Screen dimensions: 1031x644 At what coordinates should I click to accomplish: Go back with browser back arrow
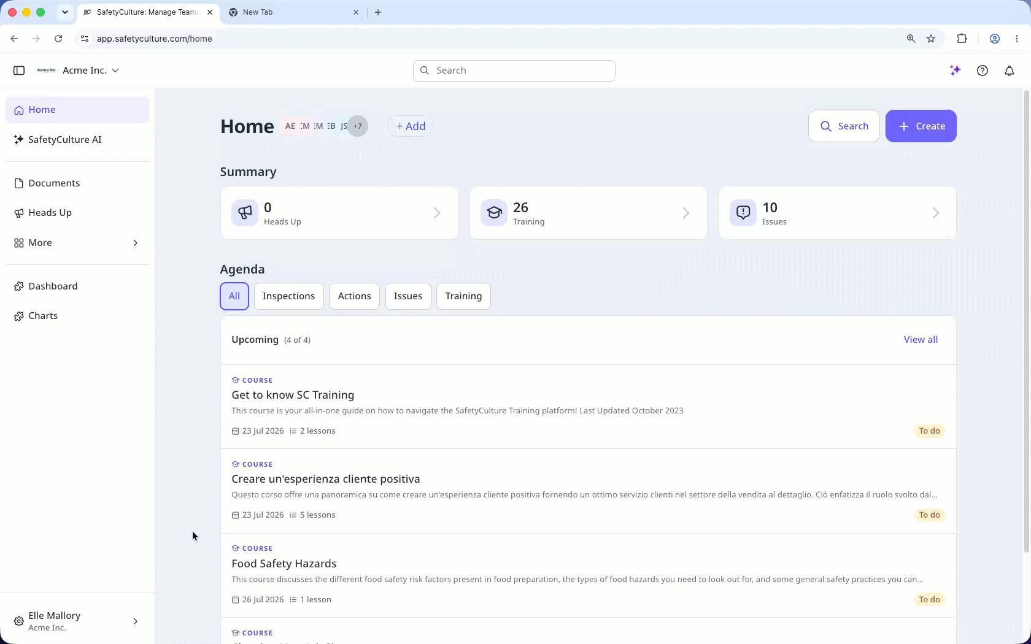14,39
